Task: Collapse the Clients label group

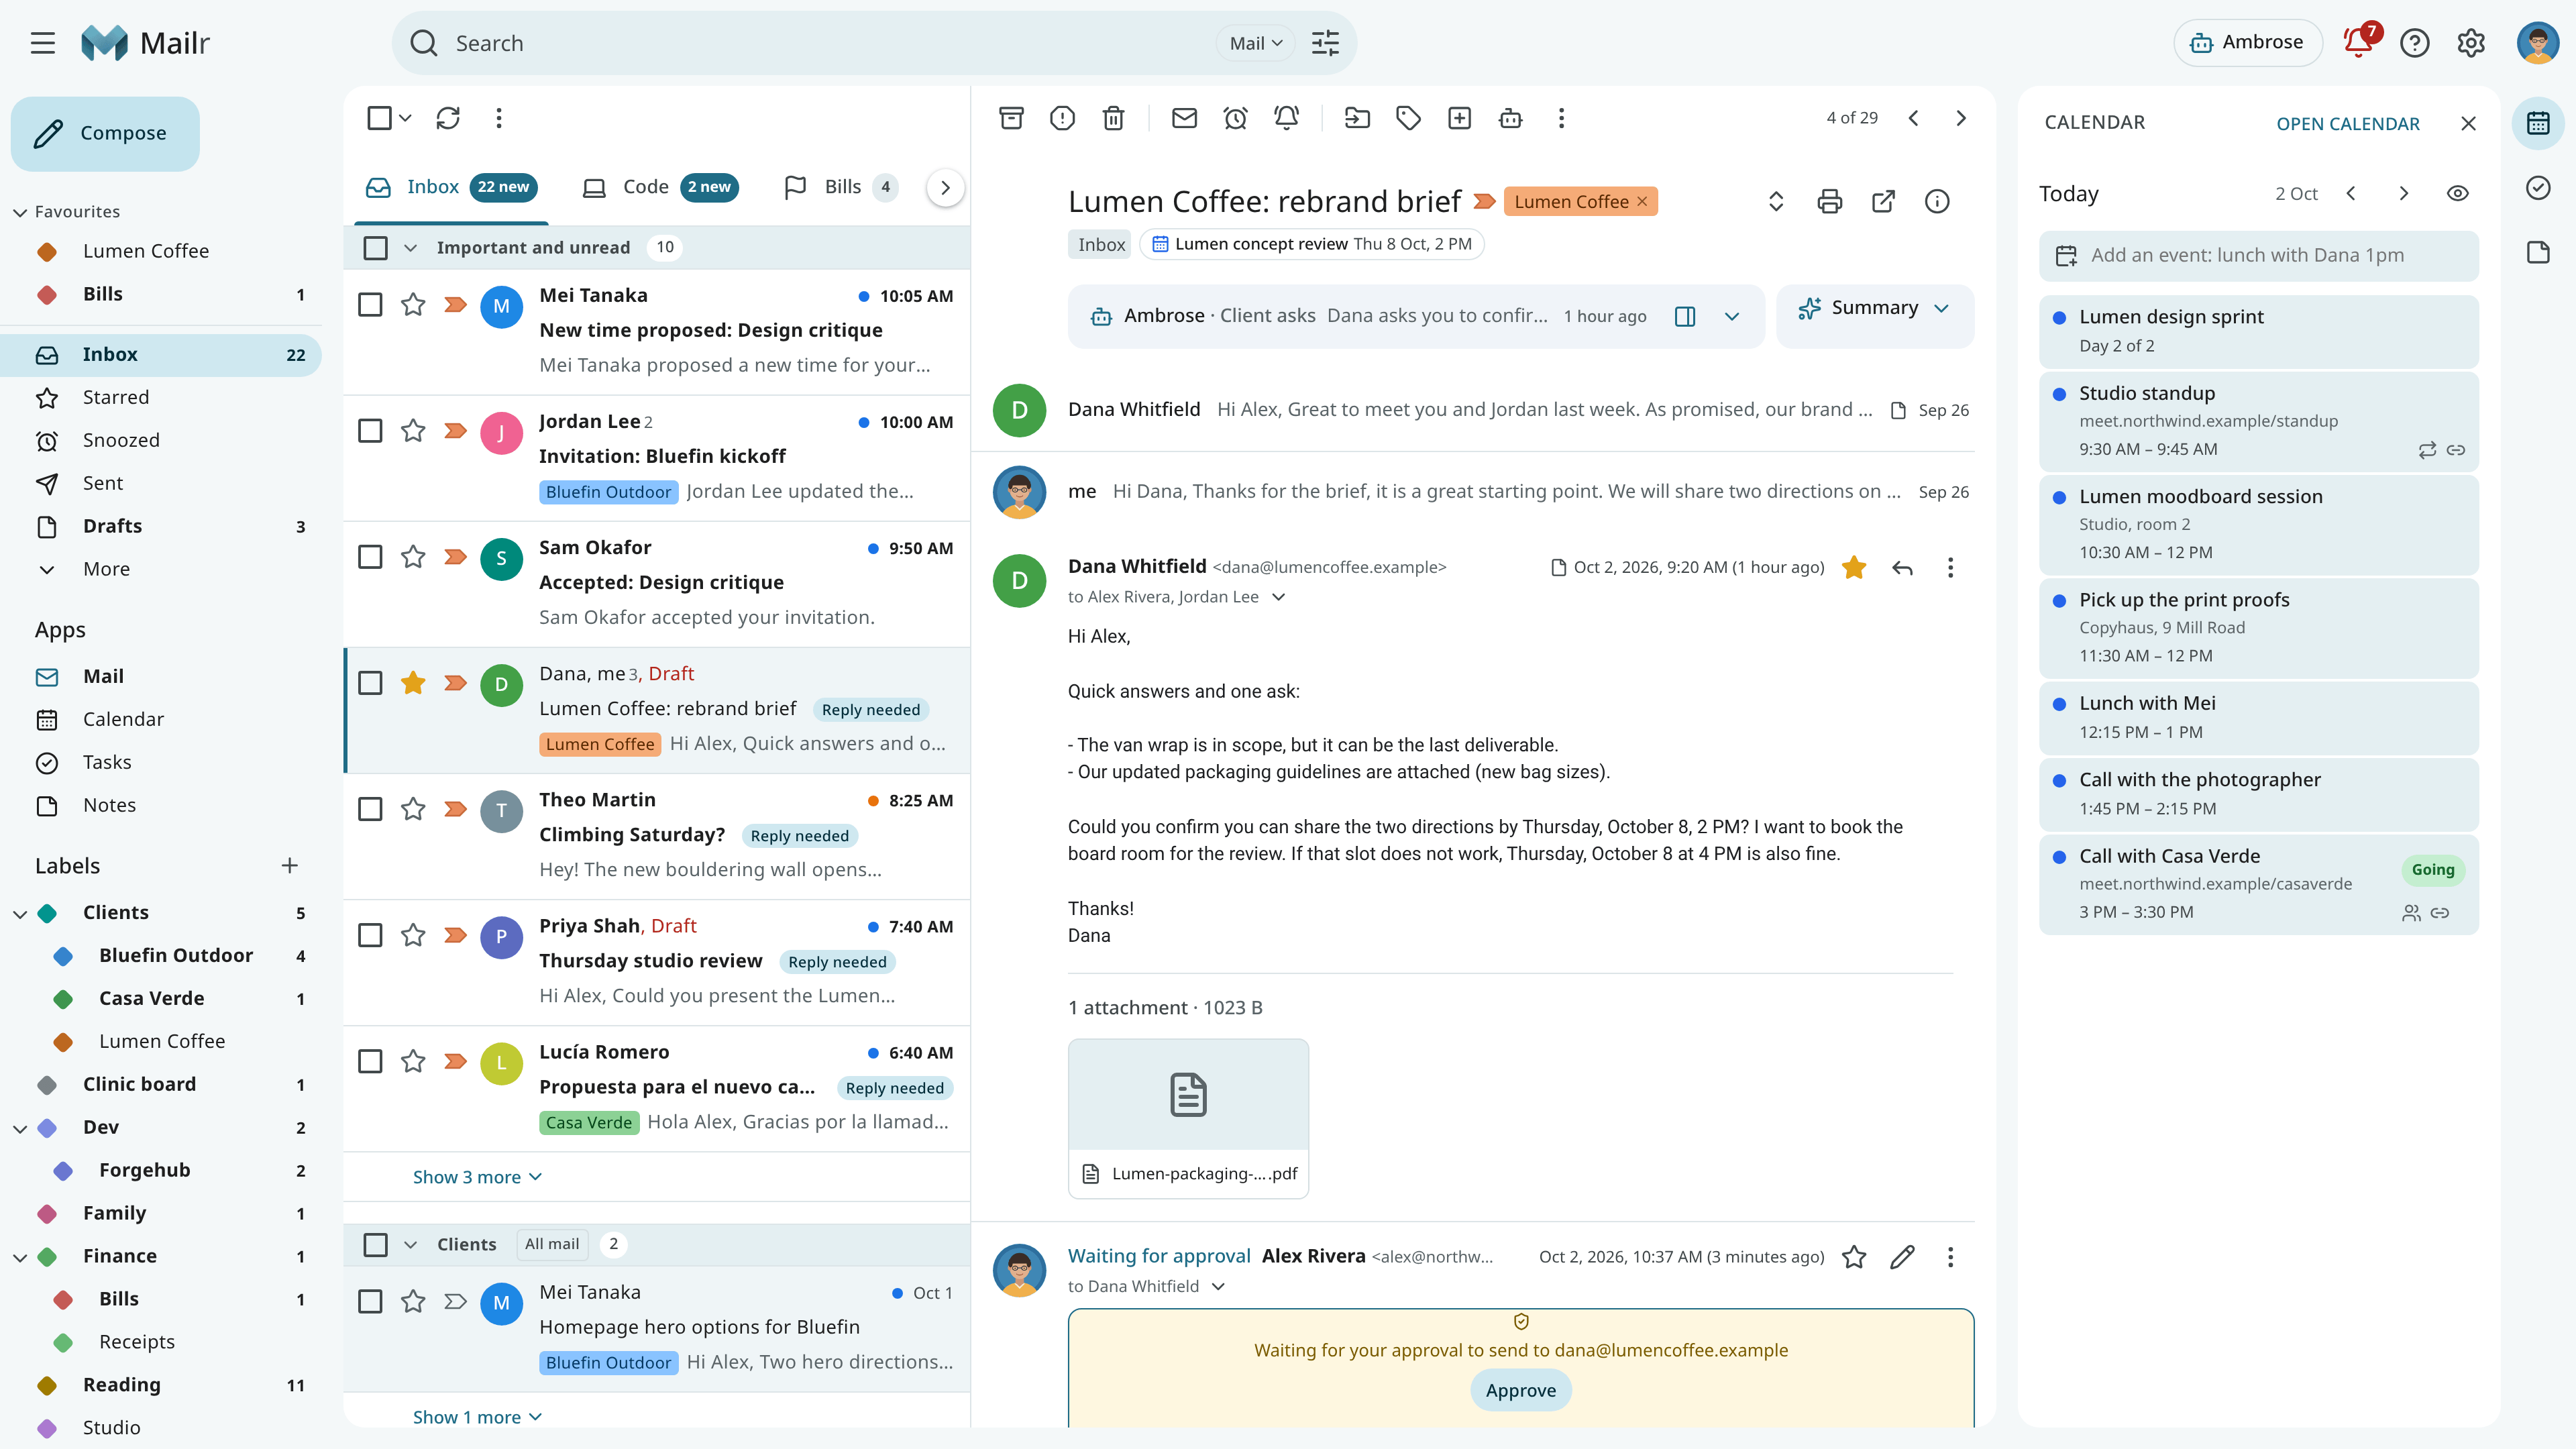Action: click(x=19, y=913)
